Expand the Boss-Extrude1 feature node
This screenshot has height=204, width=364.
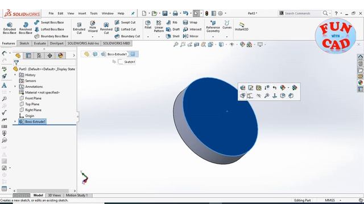[x=15, y=121]
